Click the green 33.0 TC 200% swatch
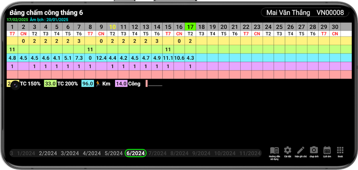 (x=50, y=84)
